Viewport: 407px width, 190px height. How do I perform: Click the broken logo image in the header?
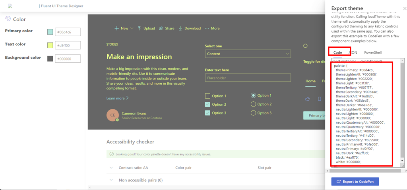tap(10, 6)
